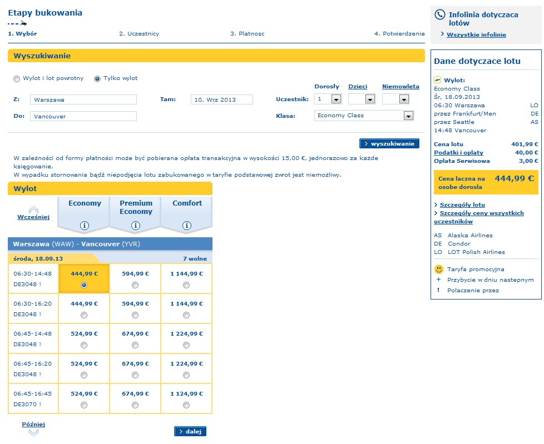Viewport: 544px width, 444px height.
Task: Click the down arrow below Później
Action: [34, 432]
